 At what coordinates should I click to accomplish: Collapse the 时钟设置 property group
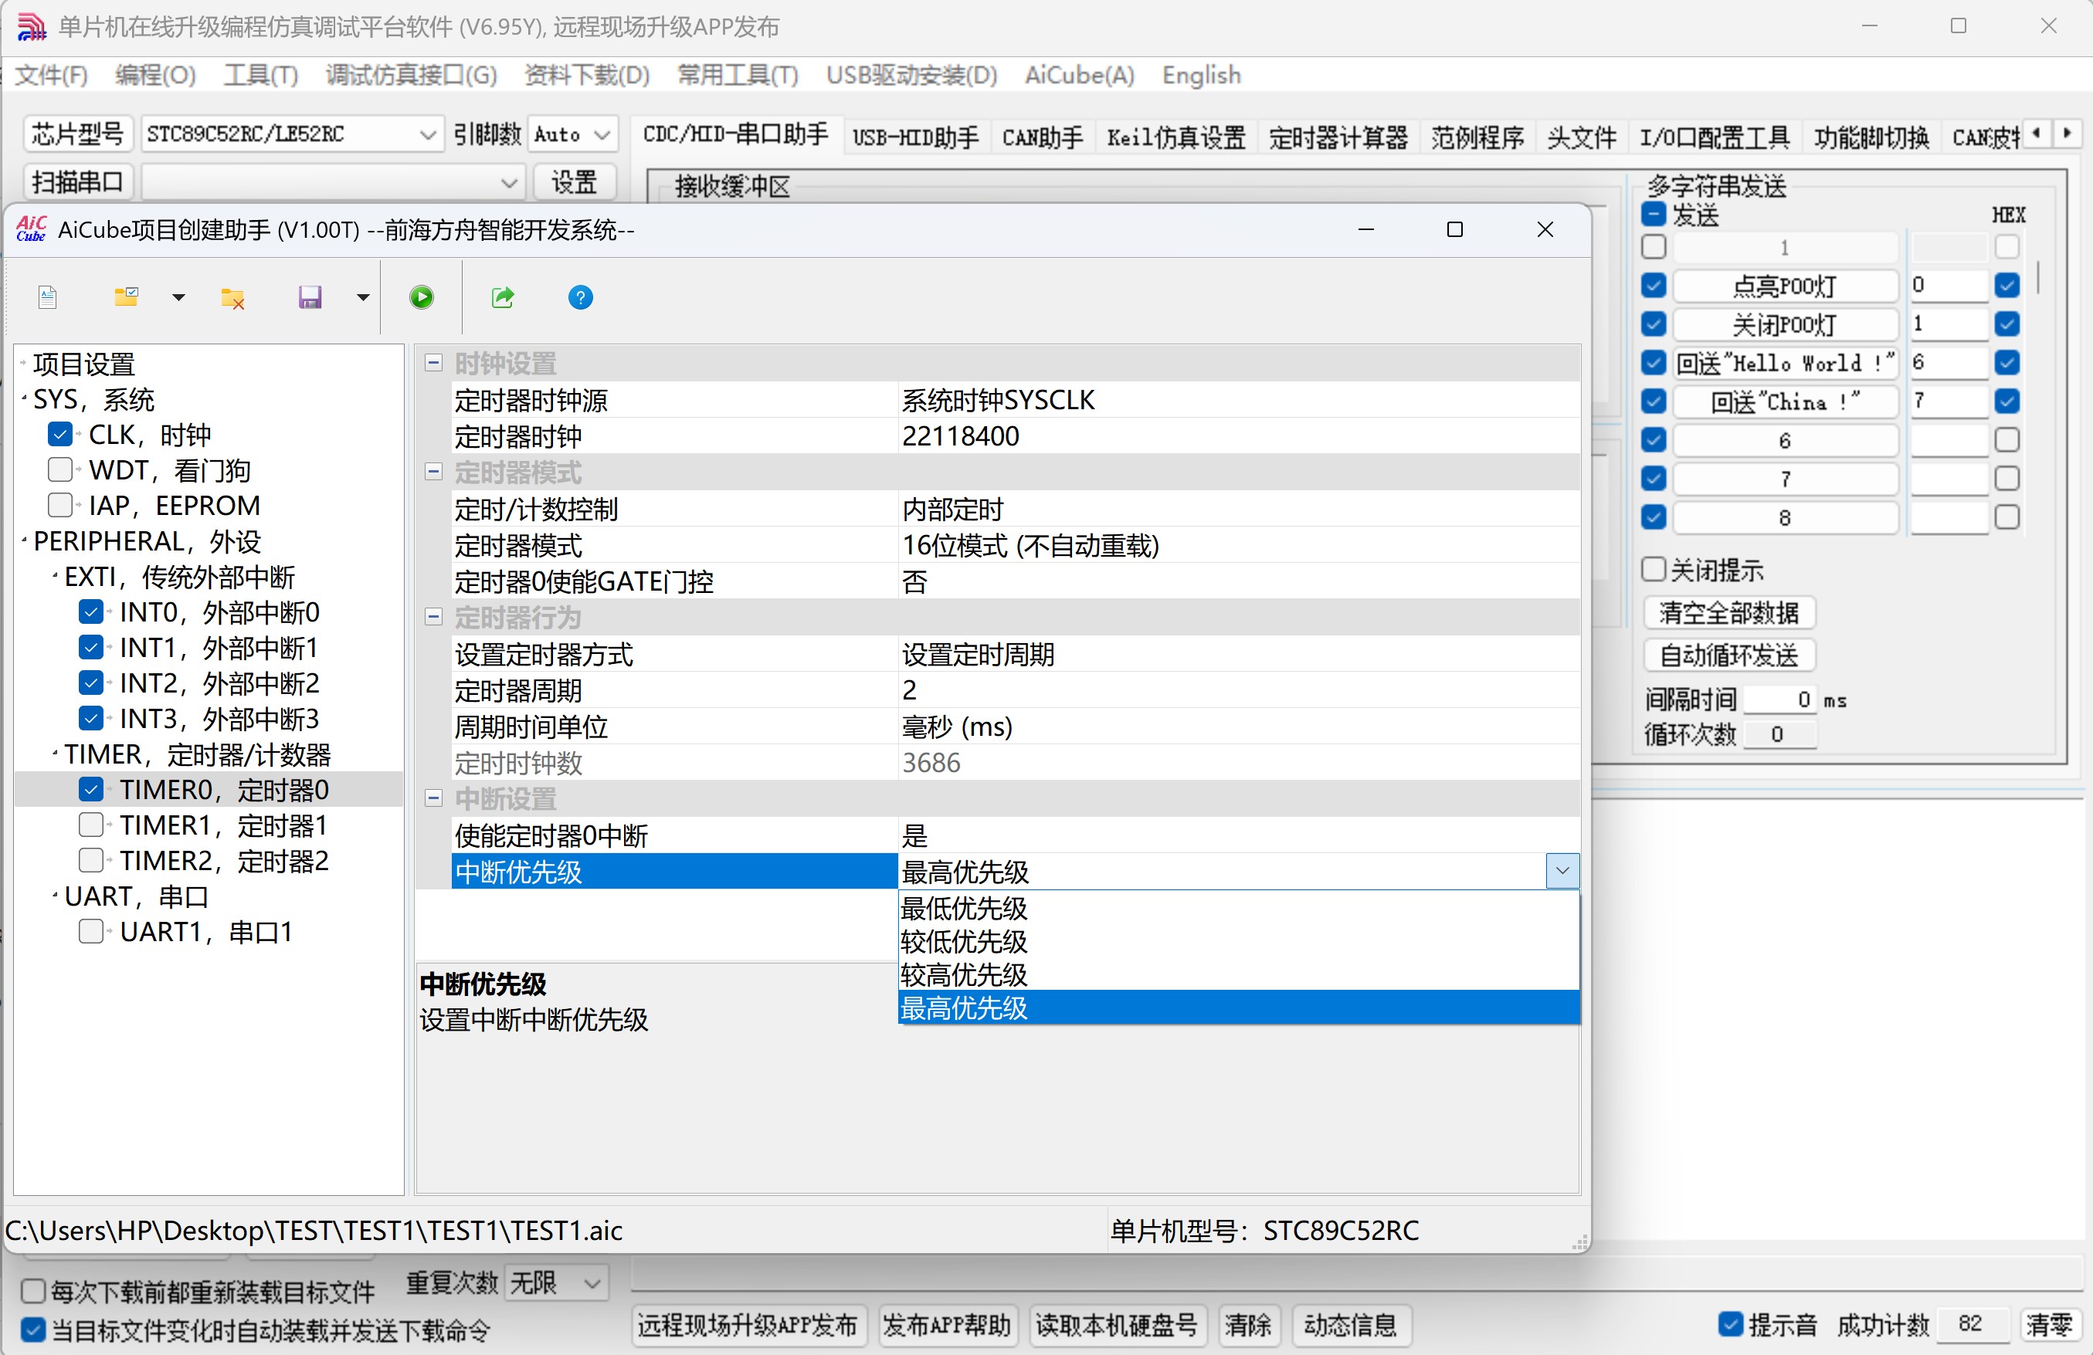pyautogui.click(x=433, y=362)
